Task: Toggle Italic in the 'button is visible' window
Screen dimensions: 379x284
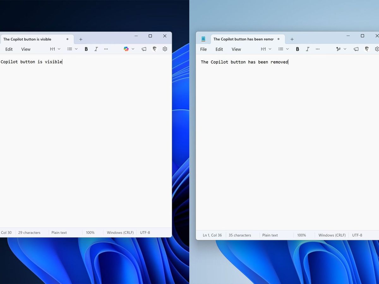Action: tap(96, 49)
